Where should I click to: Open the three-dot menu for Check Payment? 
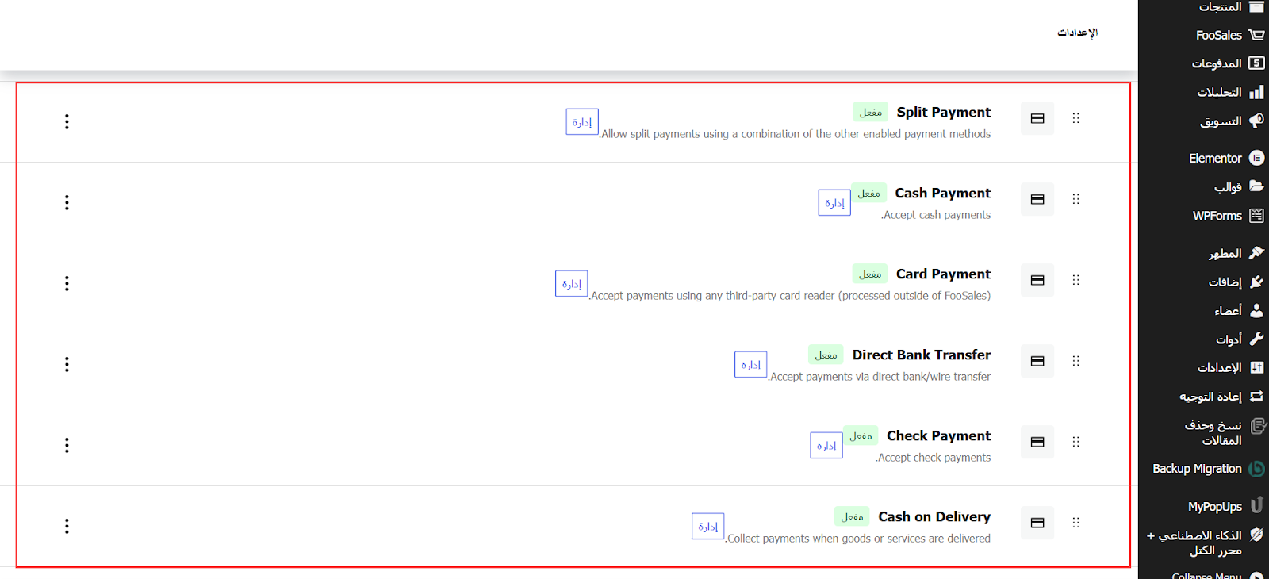tap(67, 445)
